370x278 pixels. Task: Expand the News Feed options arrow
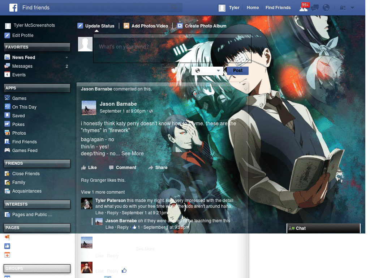pos(66,58)
